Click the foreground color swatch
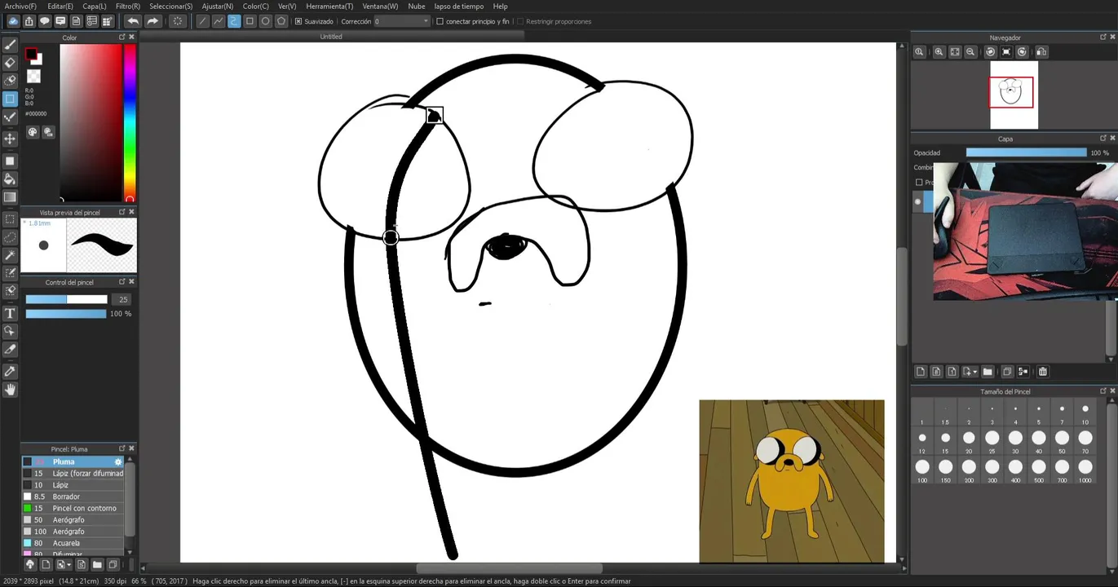 [31, 55]
